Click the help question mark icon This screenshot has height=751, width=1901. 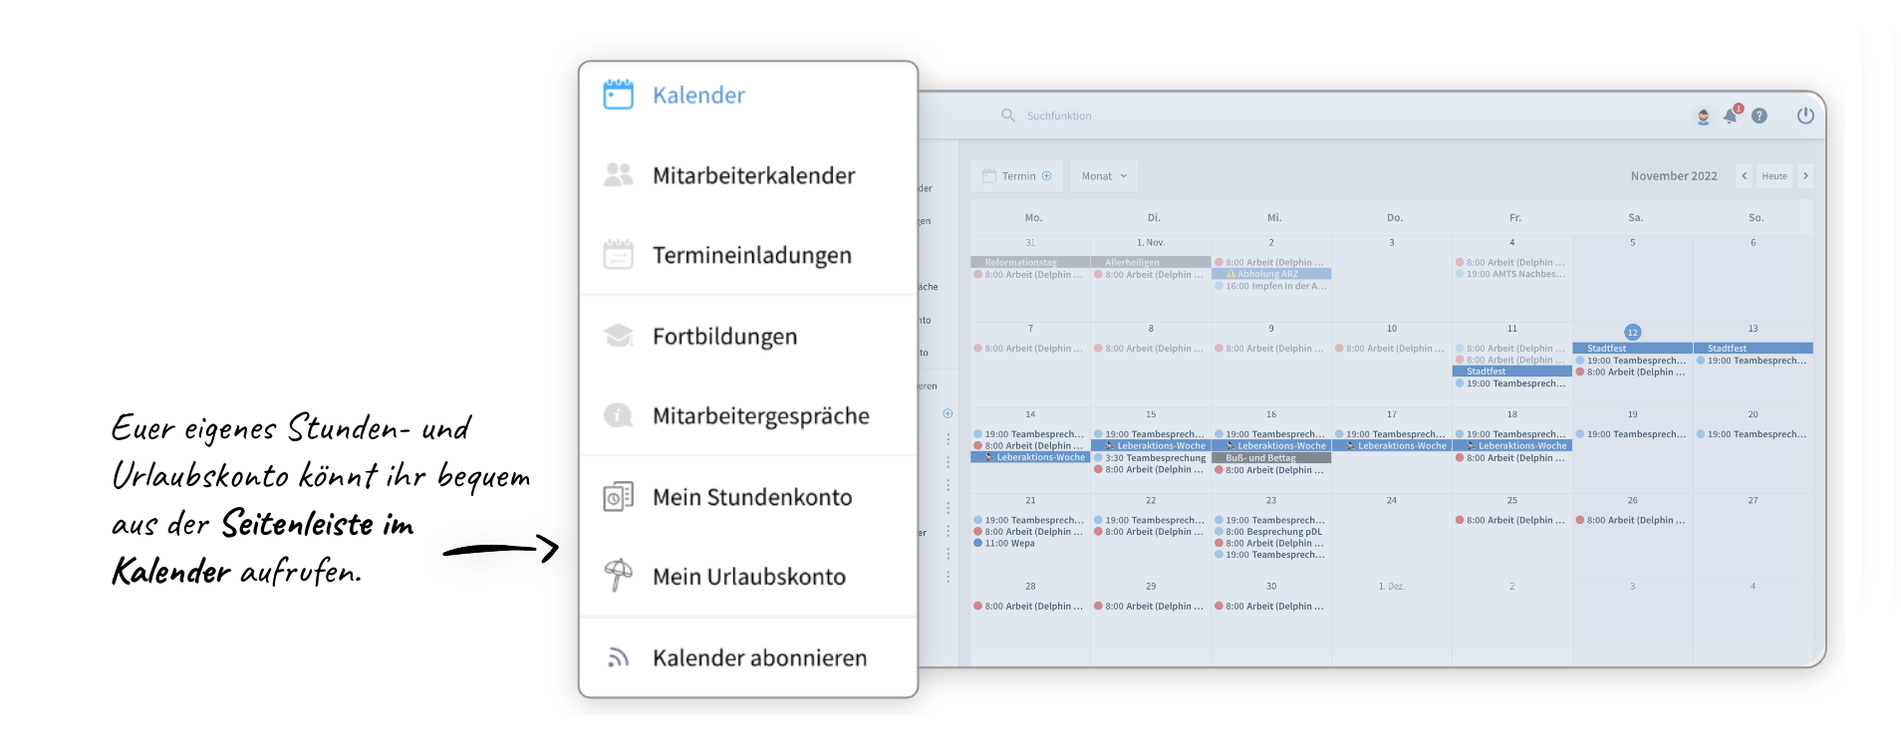(1760, 116)
